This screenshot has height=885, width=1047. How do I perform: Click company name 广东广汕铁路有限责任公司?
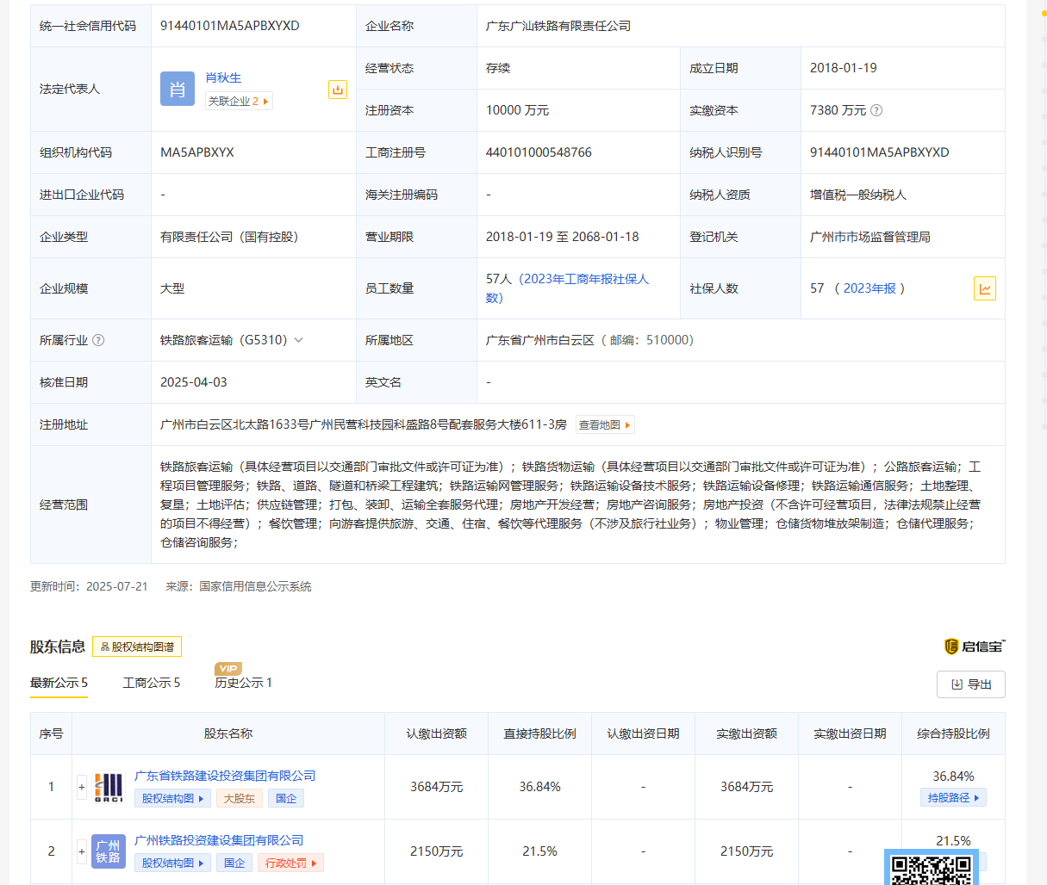pyautogui.click(x=558, y=26)
